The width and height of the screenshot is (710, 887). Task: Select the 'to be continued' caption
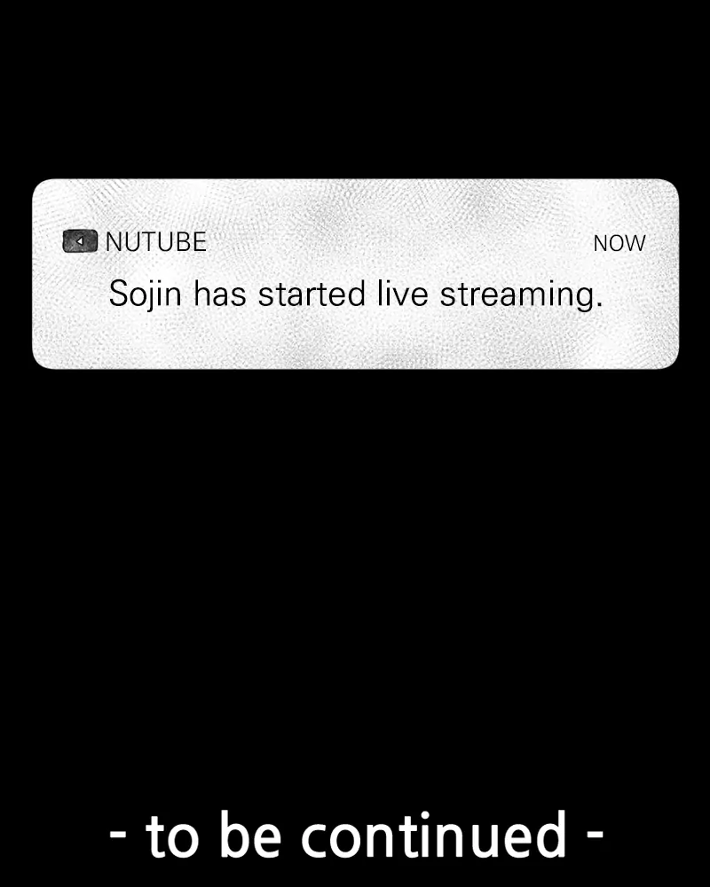tap(356, 835)
